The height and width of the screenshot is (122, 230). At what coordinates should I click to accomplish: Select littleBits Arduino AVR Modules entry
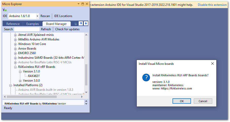coord(39,39)
